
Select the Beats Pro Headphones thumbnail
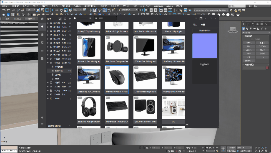tap(89, 110)
